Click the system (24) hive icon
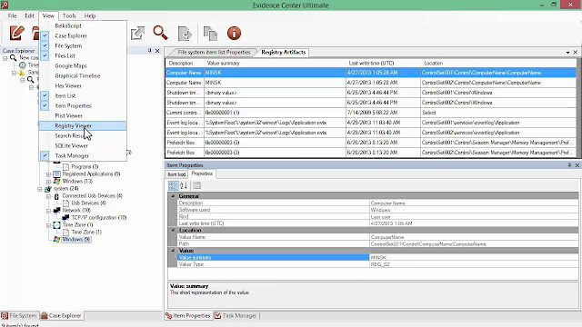The height and width of the screenshot is (327, 582). pyautogui.click(x=48, y=189)
